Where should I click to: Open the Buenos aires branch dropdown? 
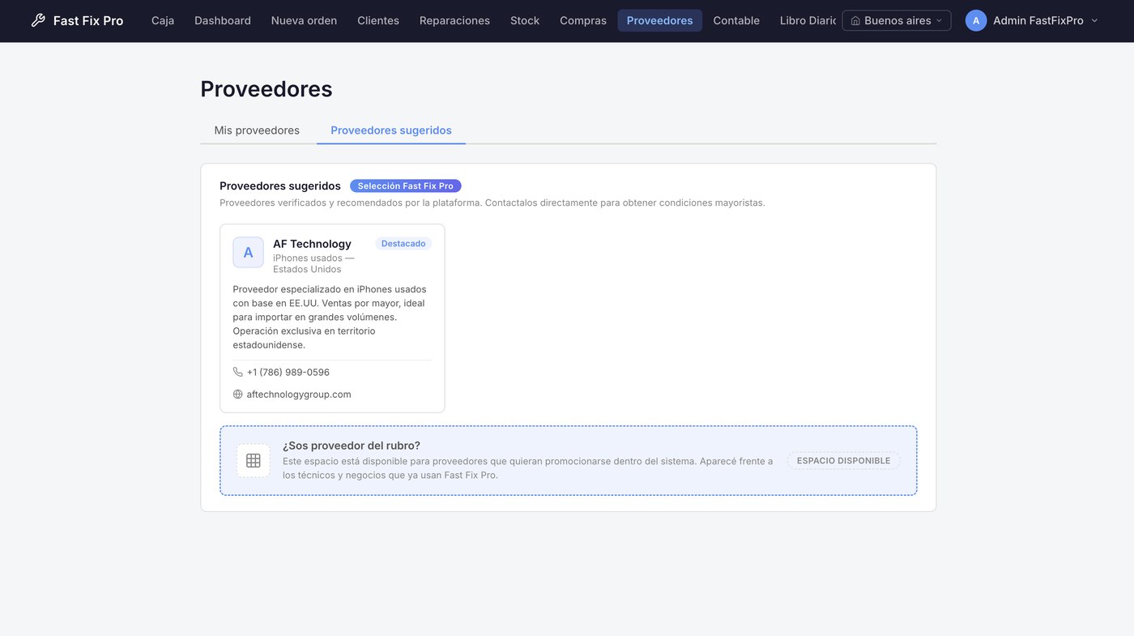tap(897, 20)
